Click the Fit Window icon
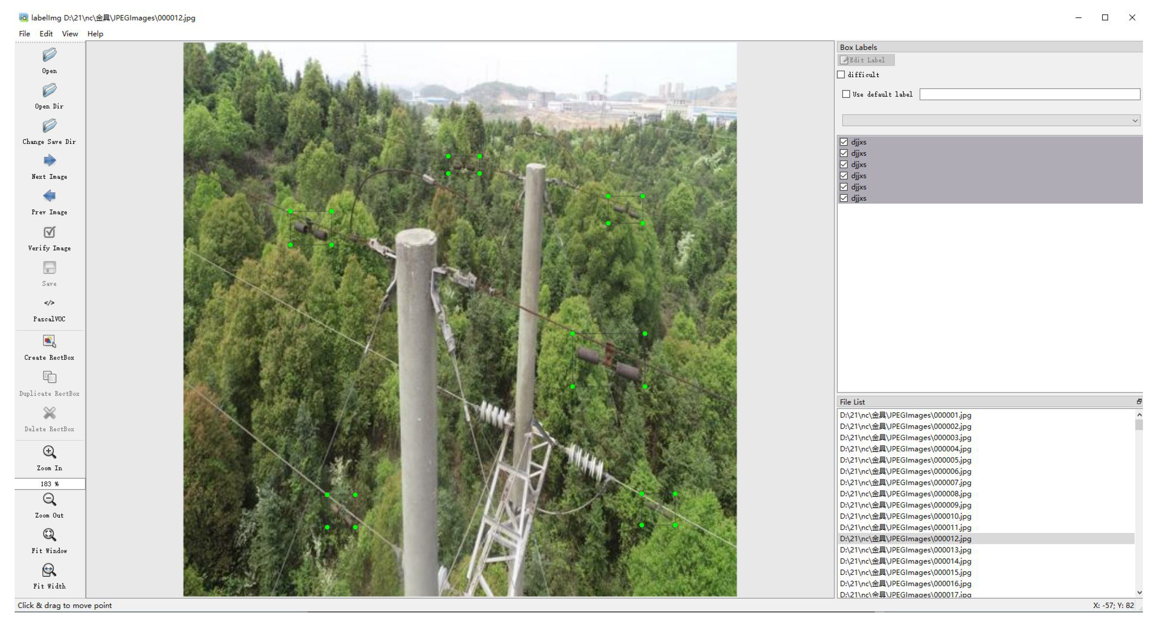Viewport: 1158px width, 624px height. 50,535
